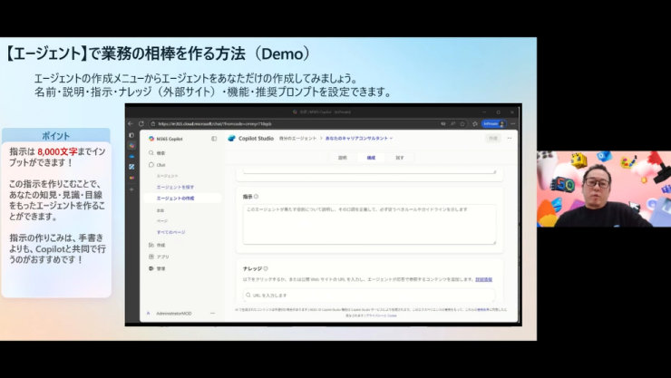
Task: Click the info icon beside 指示
Action: [x=256, y=197]
